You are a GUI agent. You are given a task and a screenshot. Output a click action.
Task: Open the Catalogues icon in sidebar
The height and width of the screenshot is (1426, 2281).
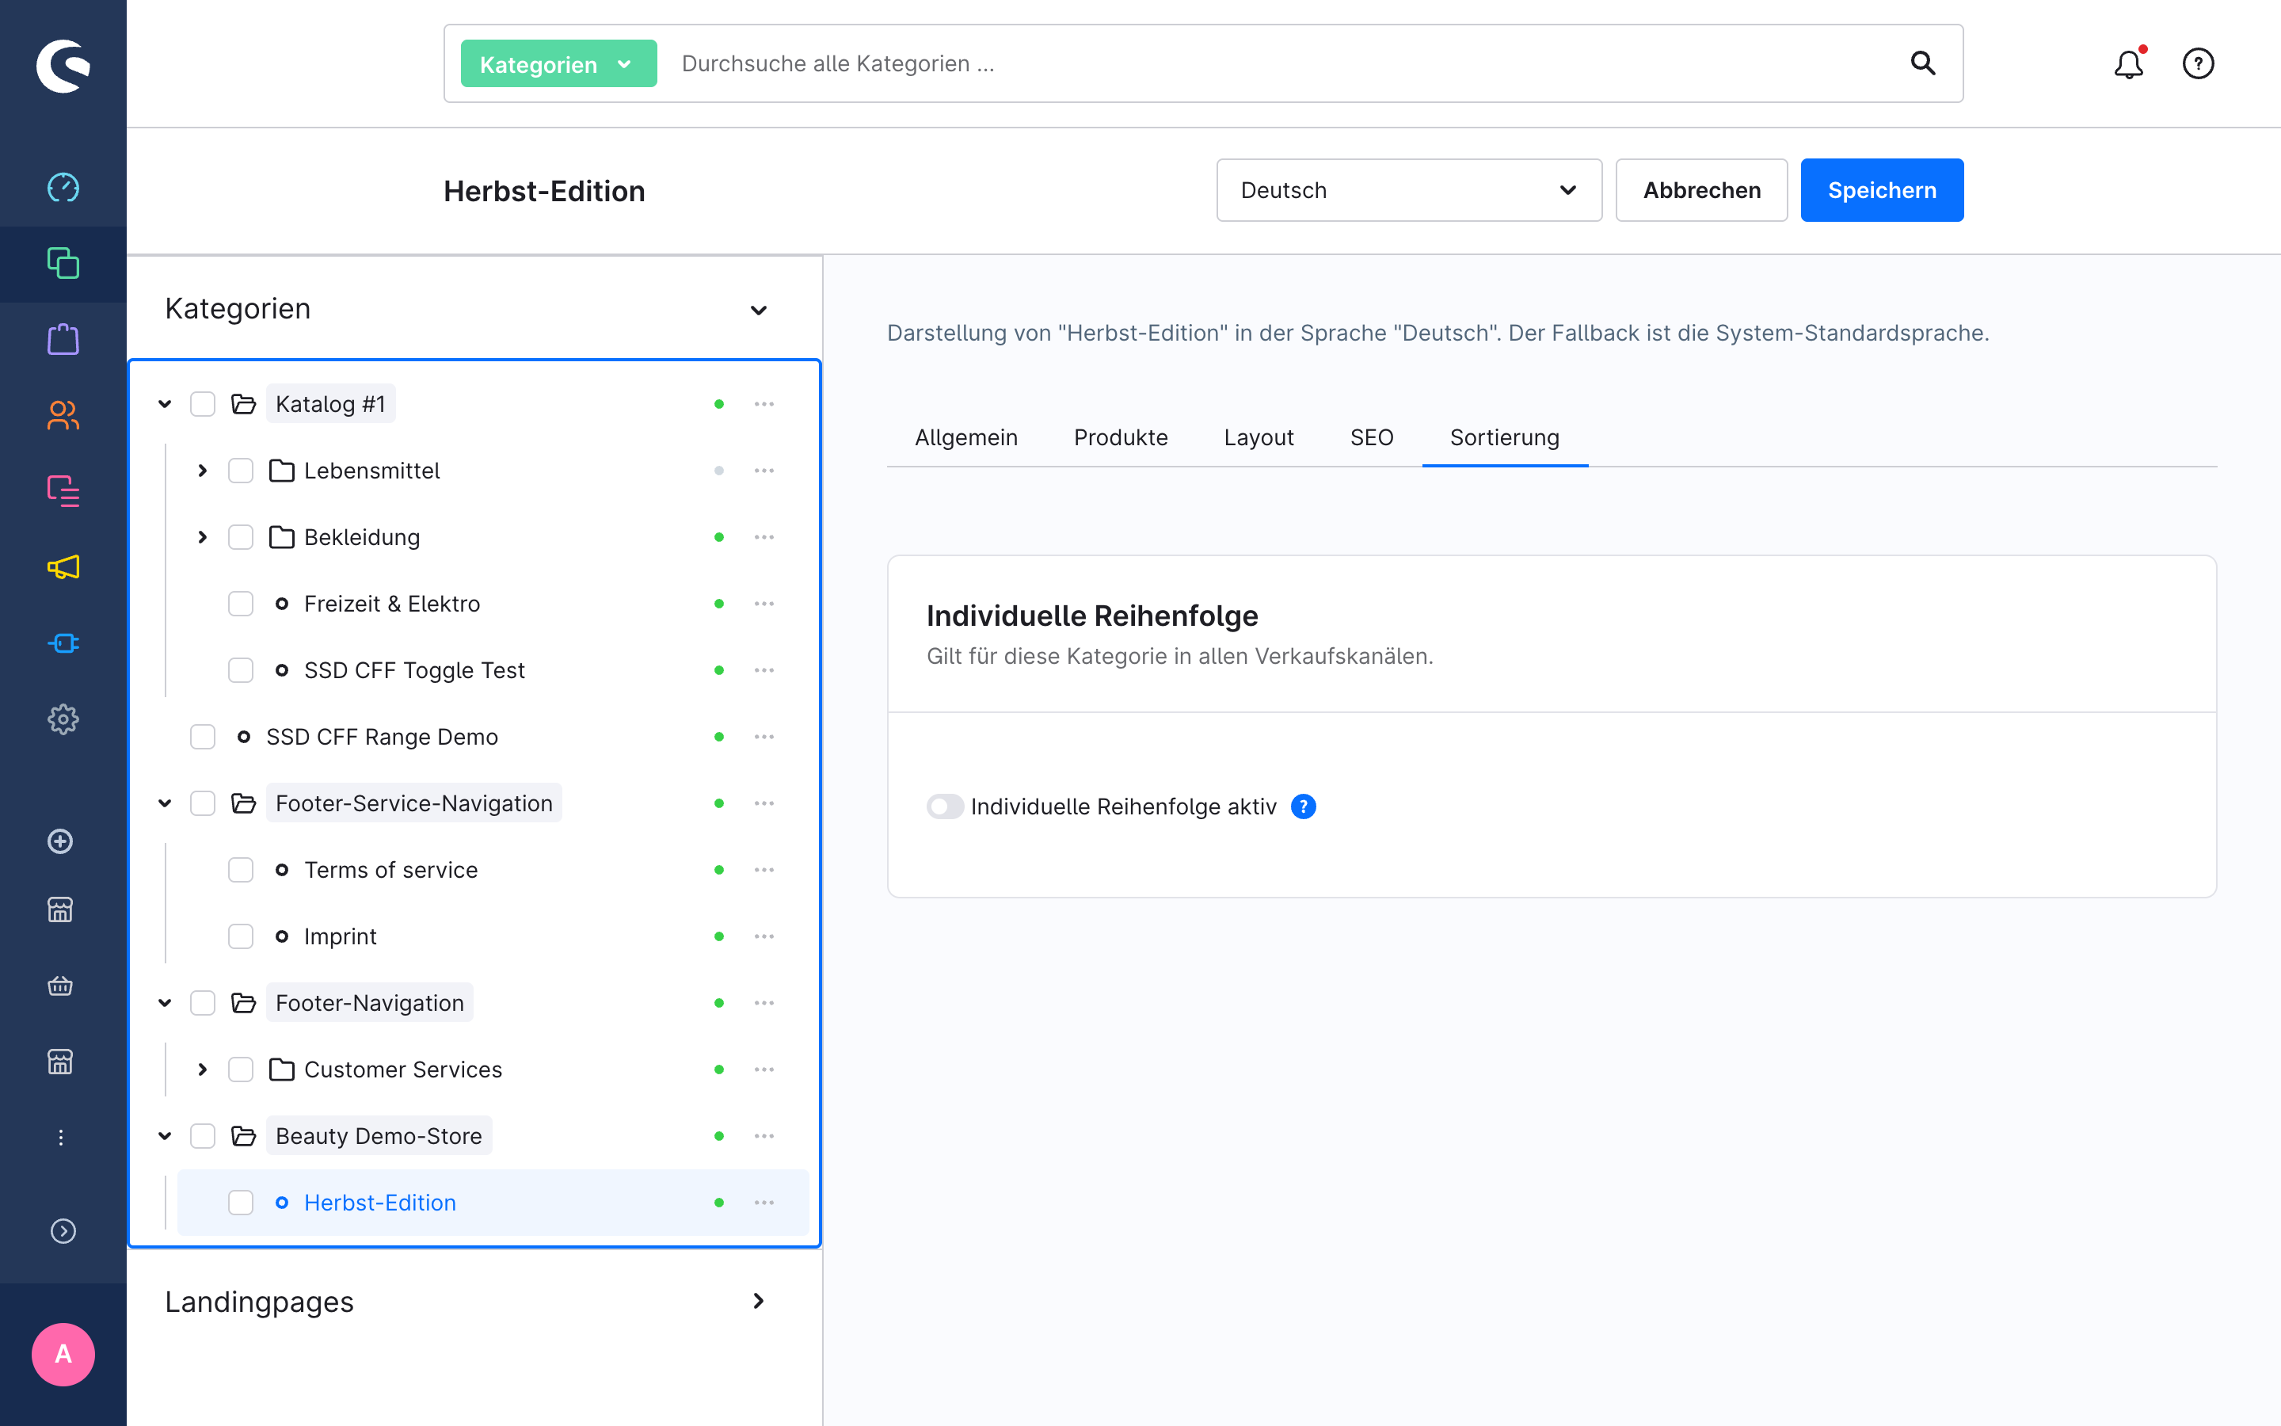(x=63, y=263)
